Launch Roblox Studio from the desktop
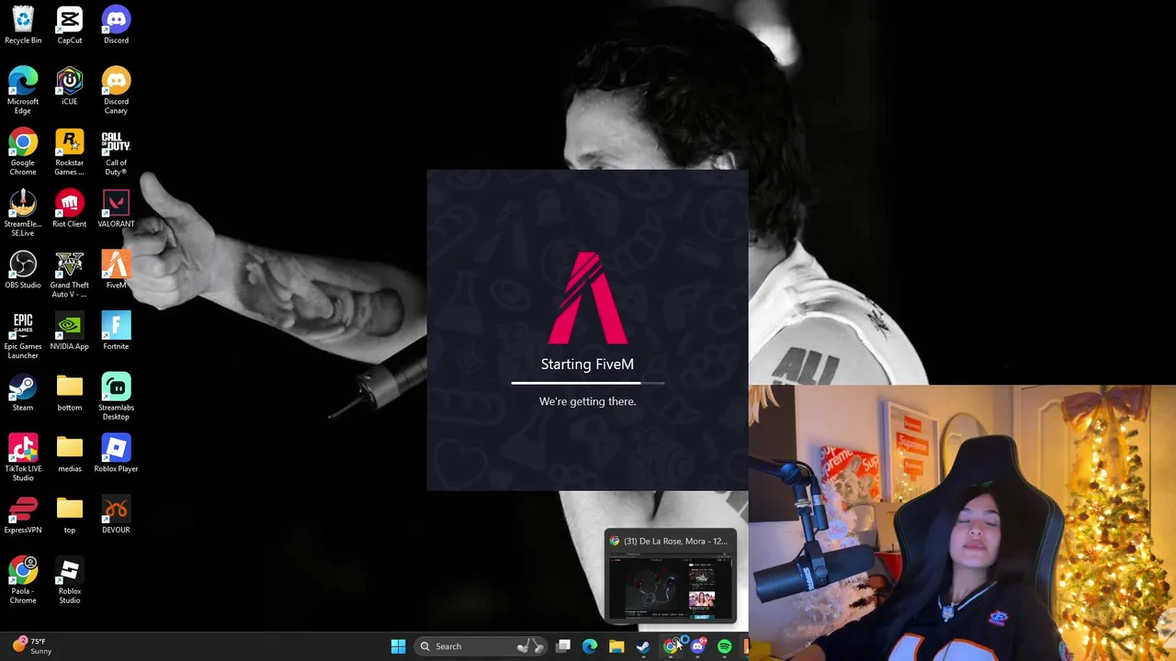The image size is (1176, 661). [70, 580]
